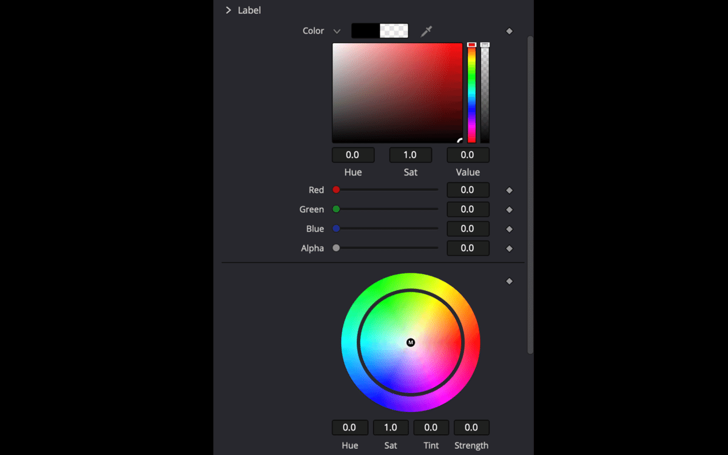Click the vertical rainbow hue strip
The height and width of the screenshot is (455, 728).
coord(471,93)
